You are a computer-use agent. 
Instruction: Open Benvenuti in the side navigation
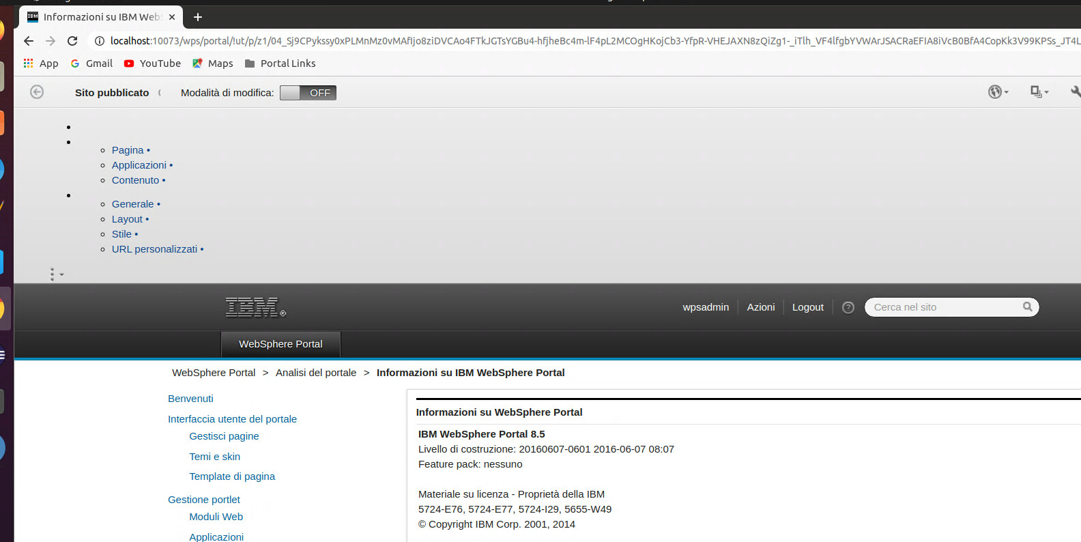tap(190, 399)
